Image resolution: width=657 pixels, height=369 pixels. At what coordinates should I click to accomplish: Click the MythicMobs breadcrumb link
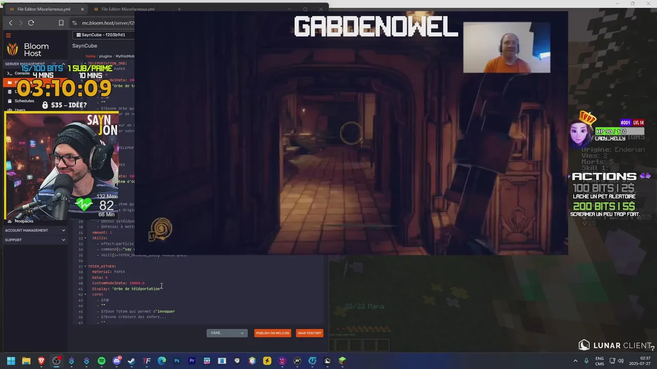click(x=125, y=56)
